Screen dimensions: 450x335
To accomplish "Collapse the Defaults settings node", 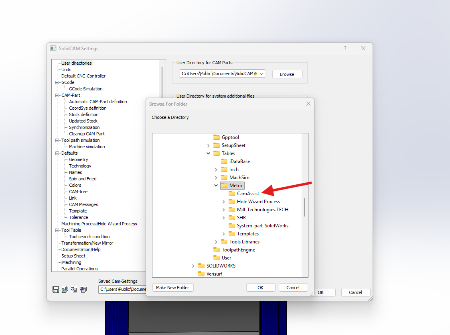I will (x=57, y=153).
